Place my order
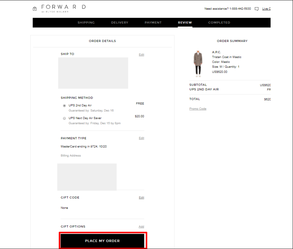The width and height of the screenshot is (293, 249). click(x=102, y=241)
